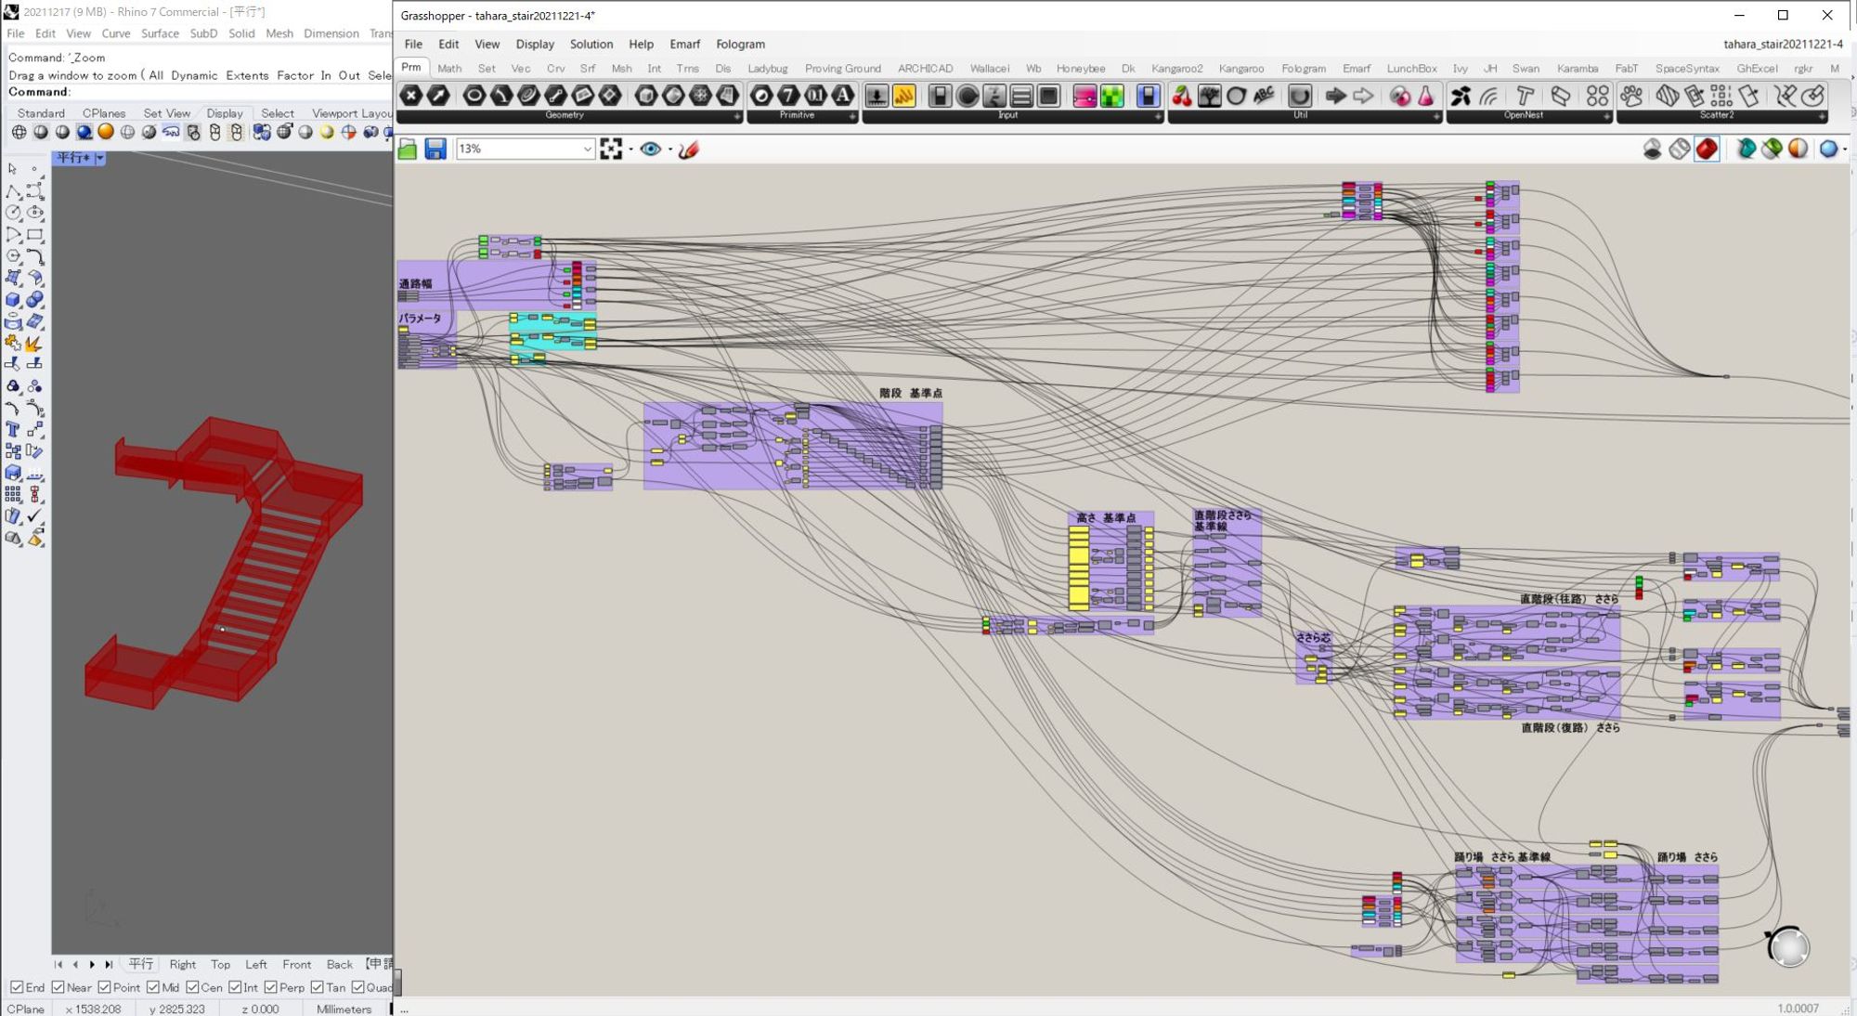Open dropdown arrow beside the blue preview mesh icon

click(x=1844, y=150)
